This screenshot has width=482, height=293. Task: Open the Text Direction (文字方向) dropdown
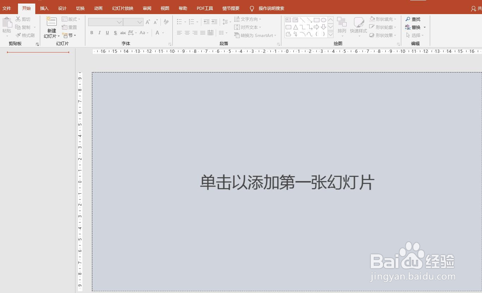click(x=248, y=19)
